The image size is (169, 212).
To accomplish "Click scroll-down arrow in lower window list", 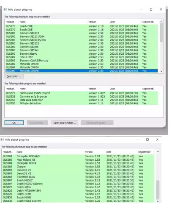I will 158,201.
